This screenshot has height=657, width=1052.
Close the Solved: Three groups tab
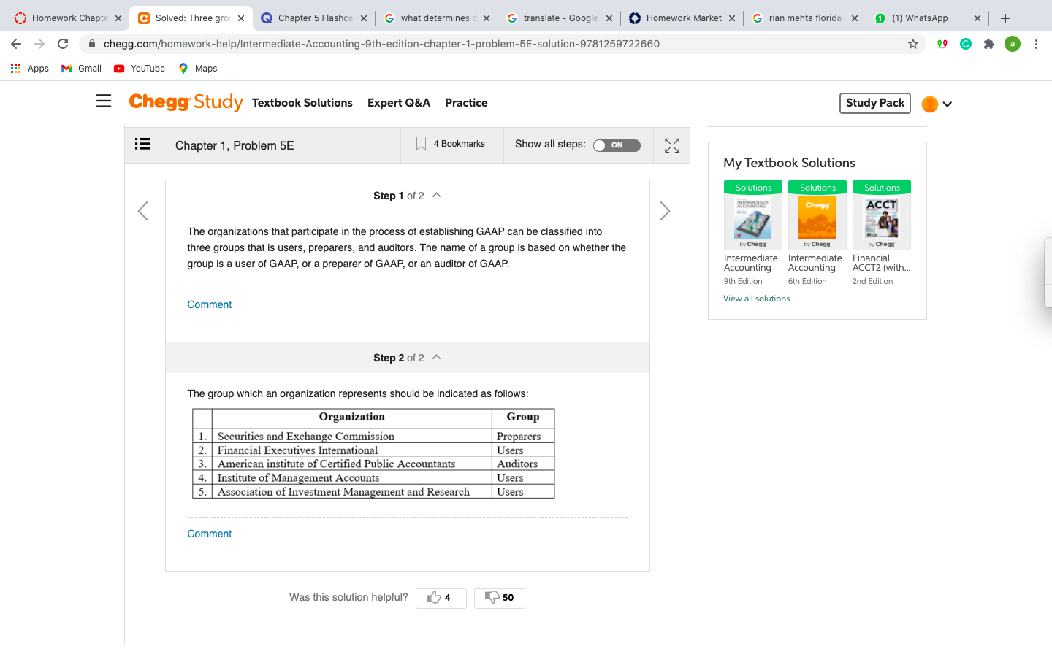coord(241,18)
